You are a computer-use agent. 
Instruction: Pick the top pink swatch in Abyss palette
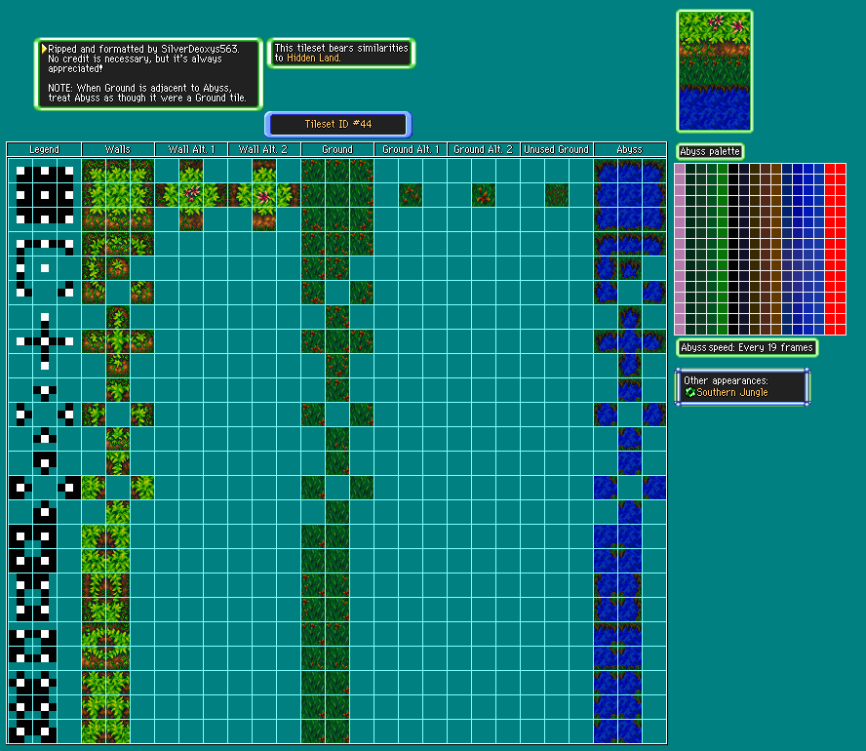(x=680, y=169)
